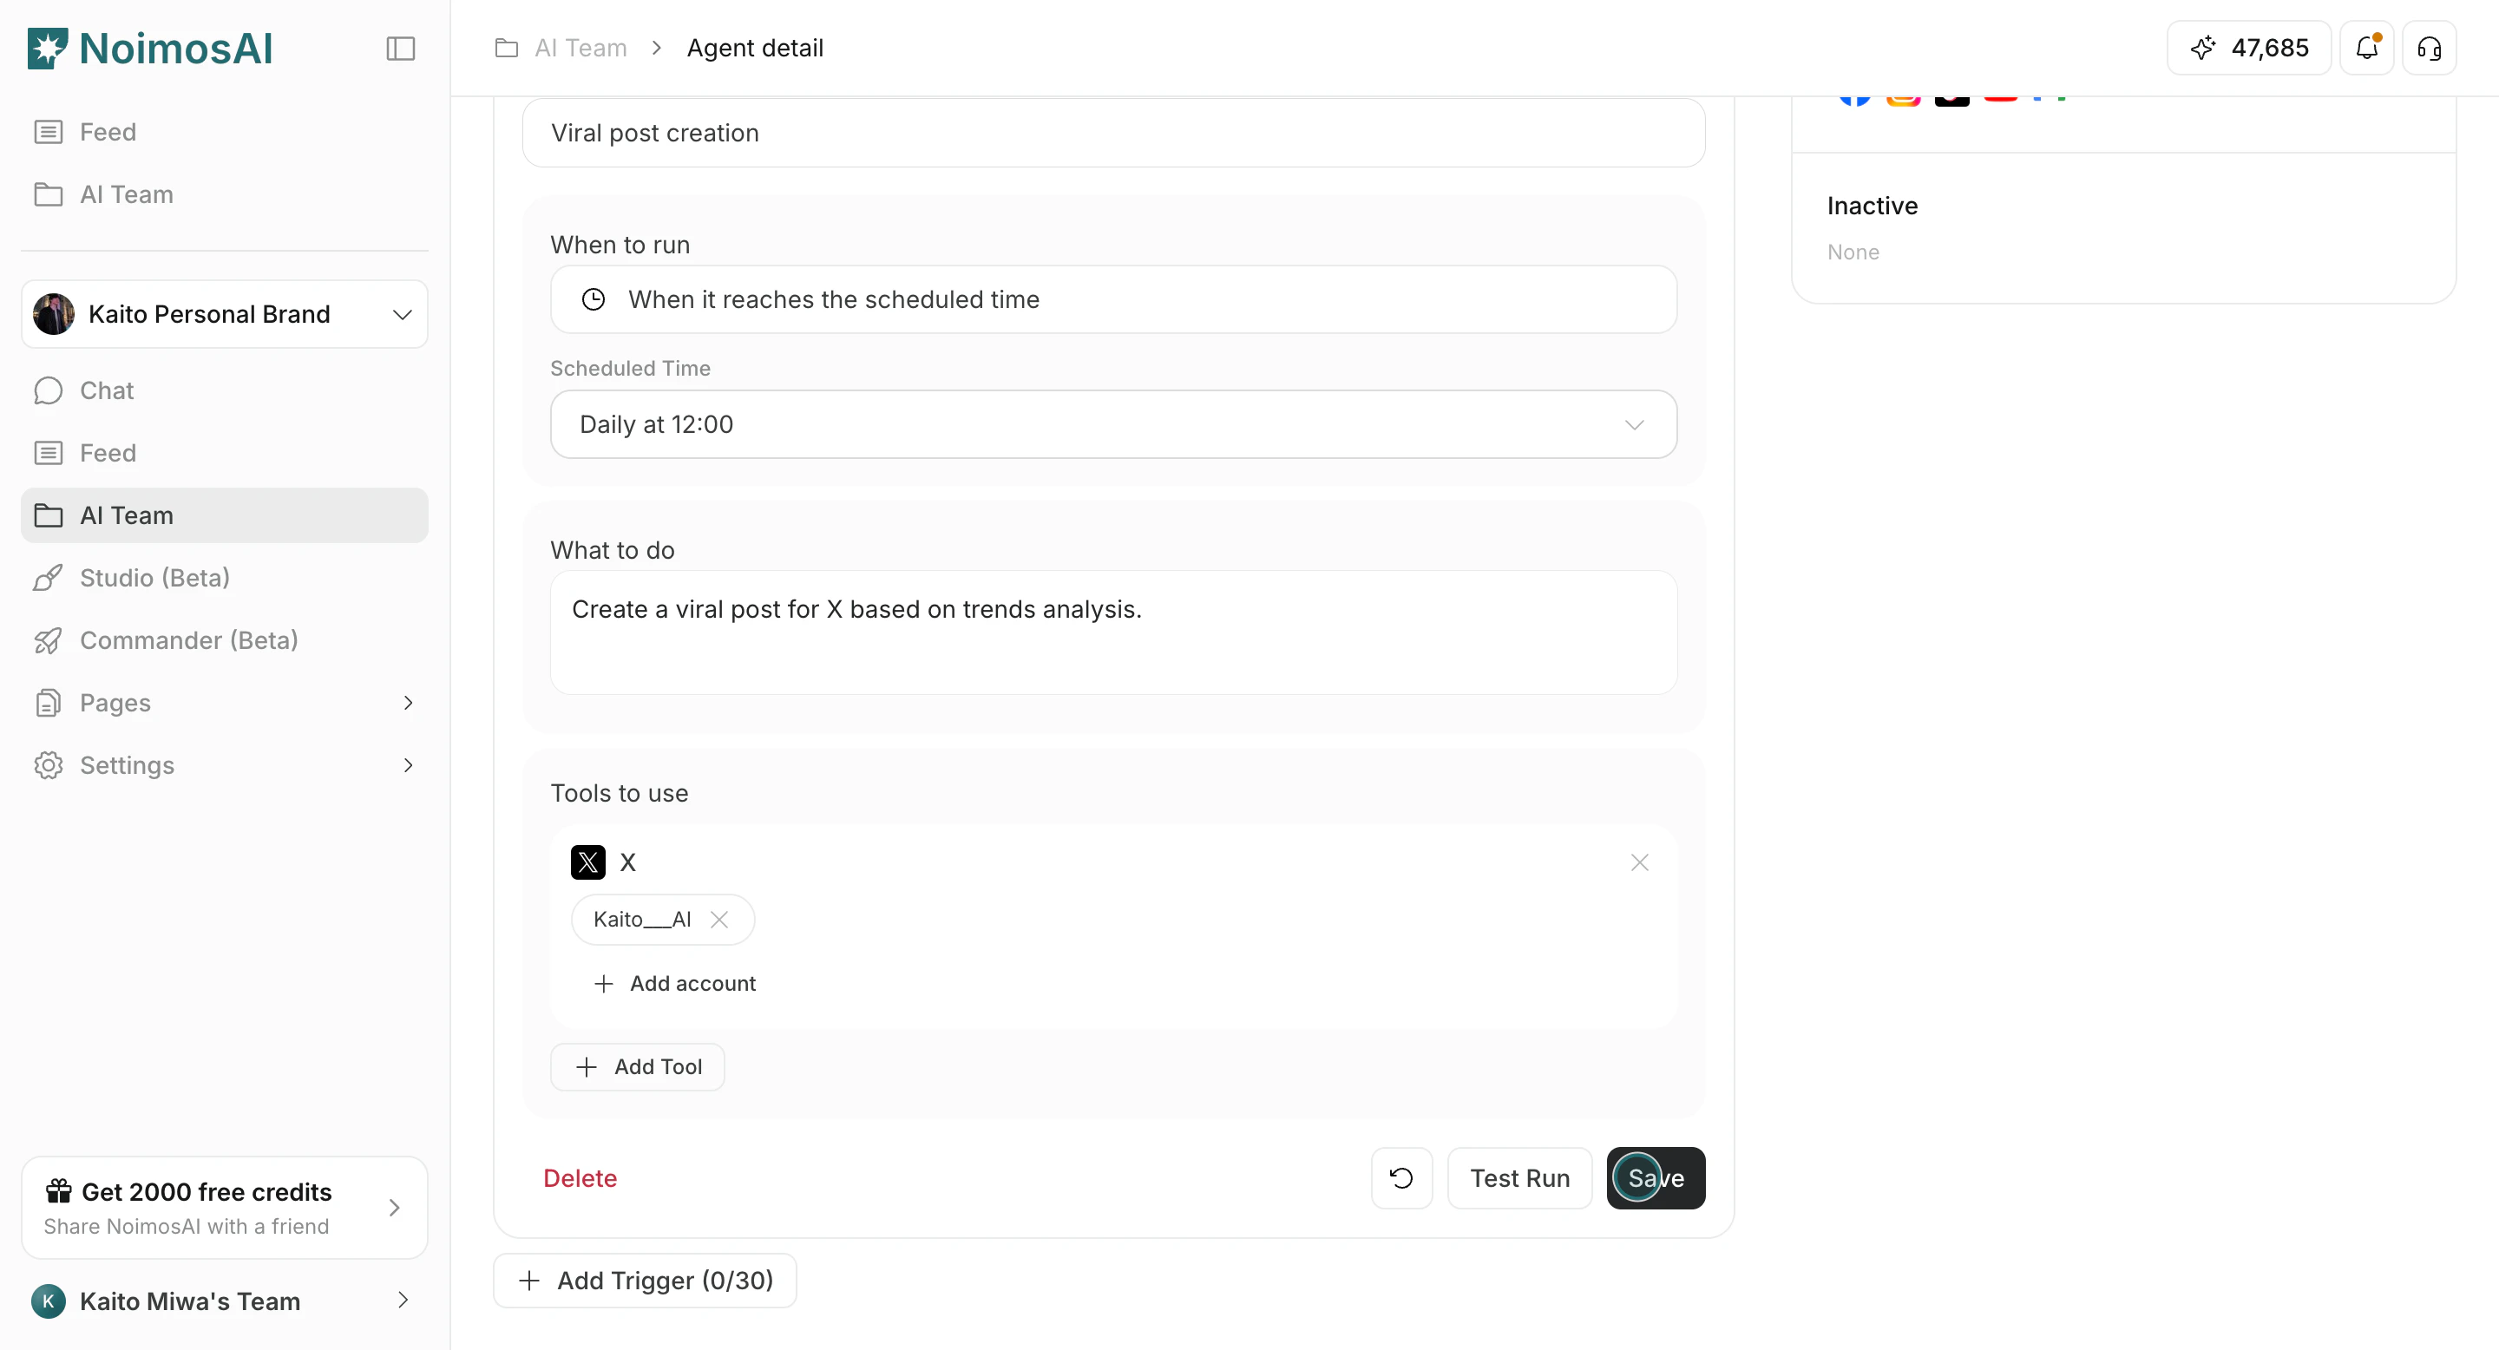Toggle the sidebar collapse icon

(x=400, y=48)
